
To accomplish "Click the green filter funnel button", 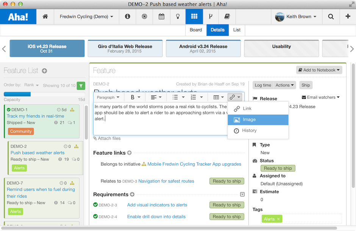I will (x=81, y=86).
